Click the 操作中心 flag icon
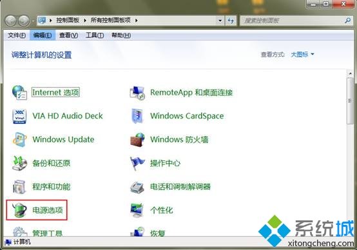This screenshot has width=357, height=250. (x=137, y=163)
